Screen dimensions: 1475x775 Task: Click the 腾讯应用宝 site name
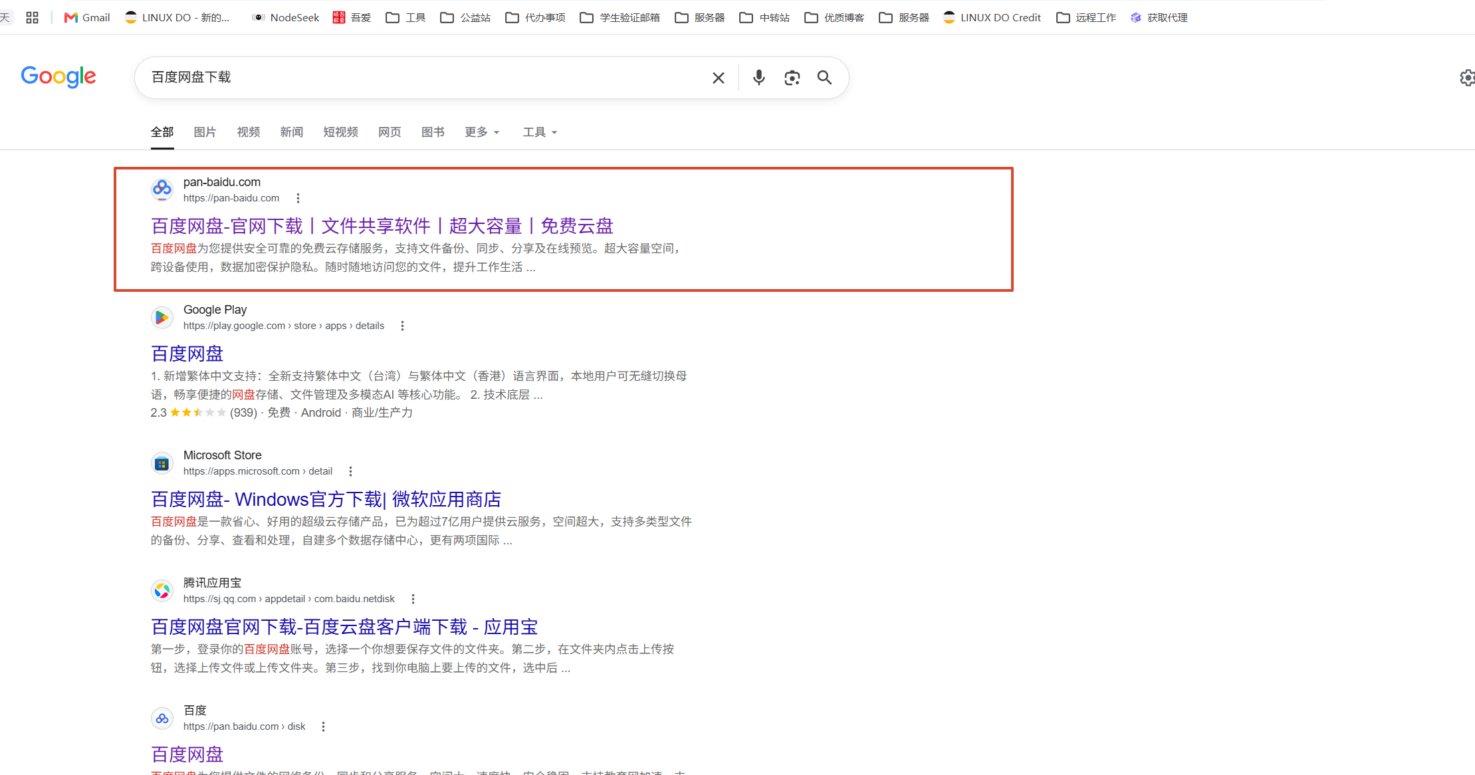(213, 583)
